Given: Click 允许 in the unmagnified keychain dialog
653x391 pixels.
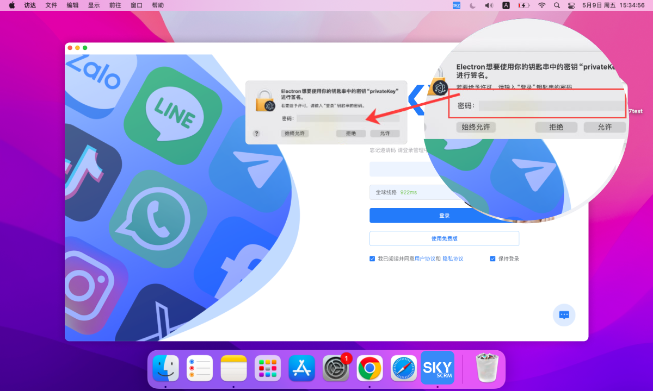Looking at the screenshot, I should tap(385, 133).
